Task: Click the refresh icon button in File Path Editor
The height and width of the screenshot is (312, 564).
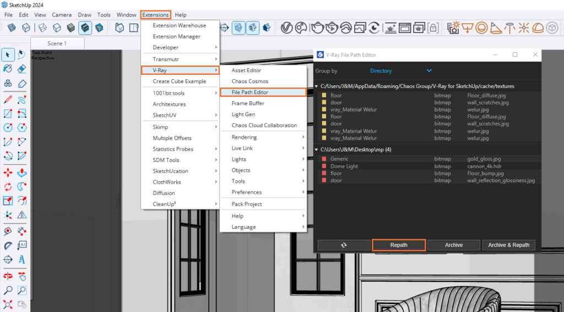Action: coord(344,245)
